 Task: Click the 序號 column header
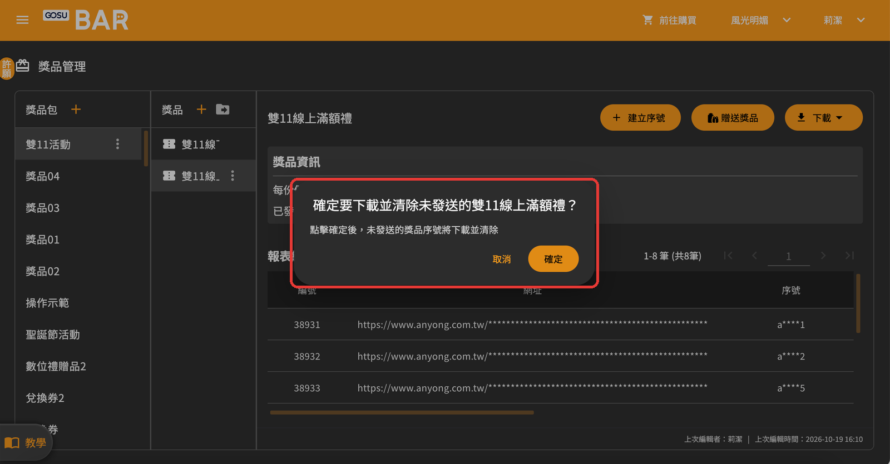click(790, 291)
